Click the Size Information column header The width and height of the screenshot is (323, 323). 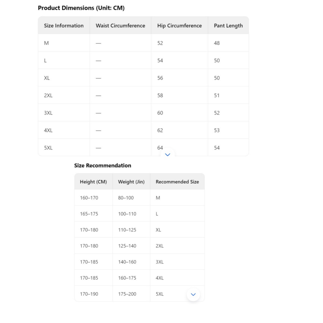tap(64, 26)
